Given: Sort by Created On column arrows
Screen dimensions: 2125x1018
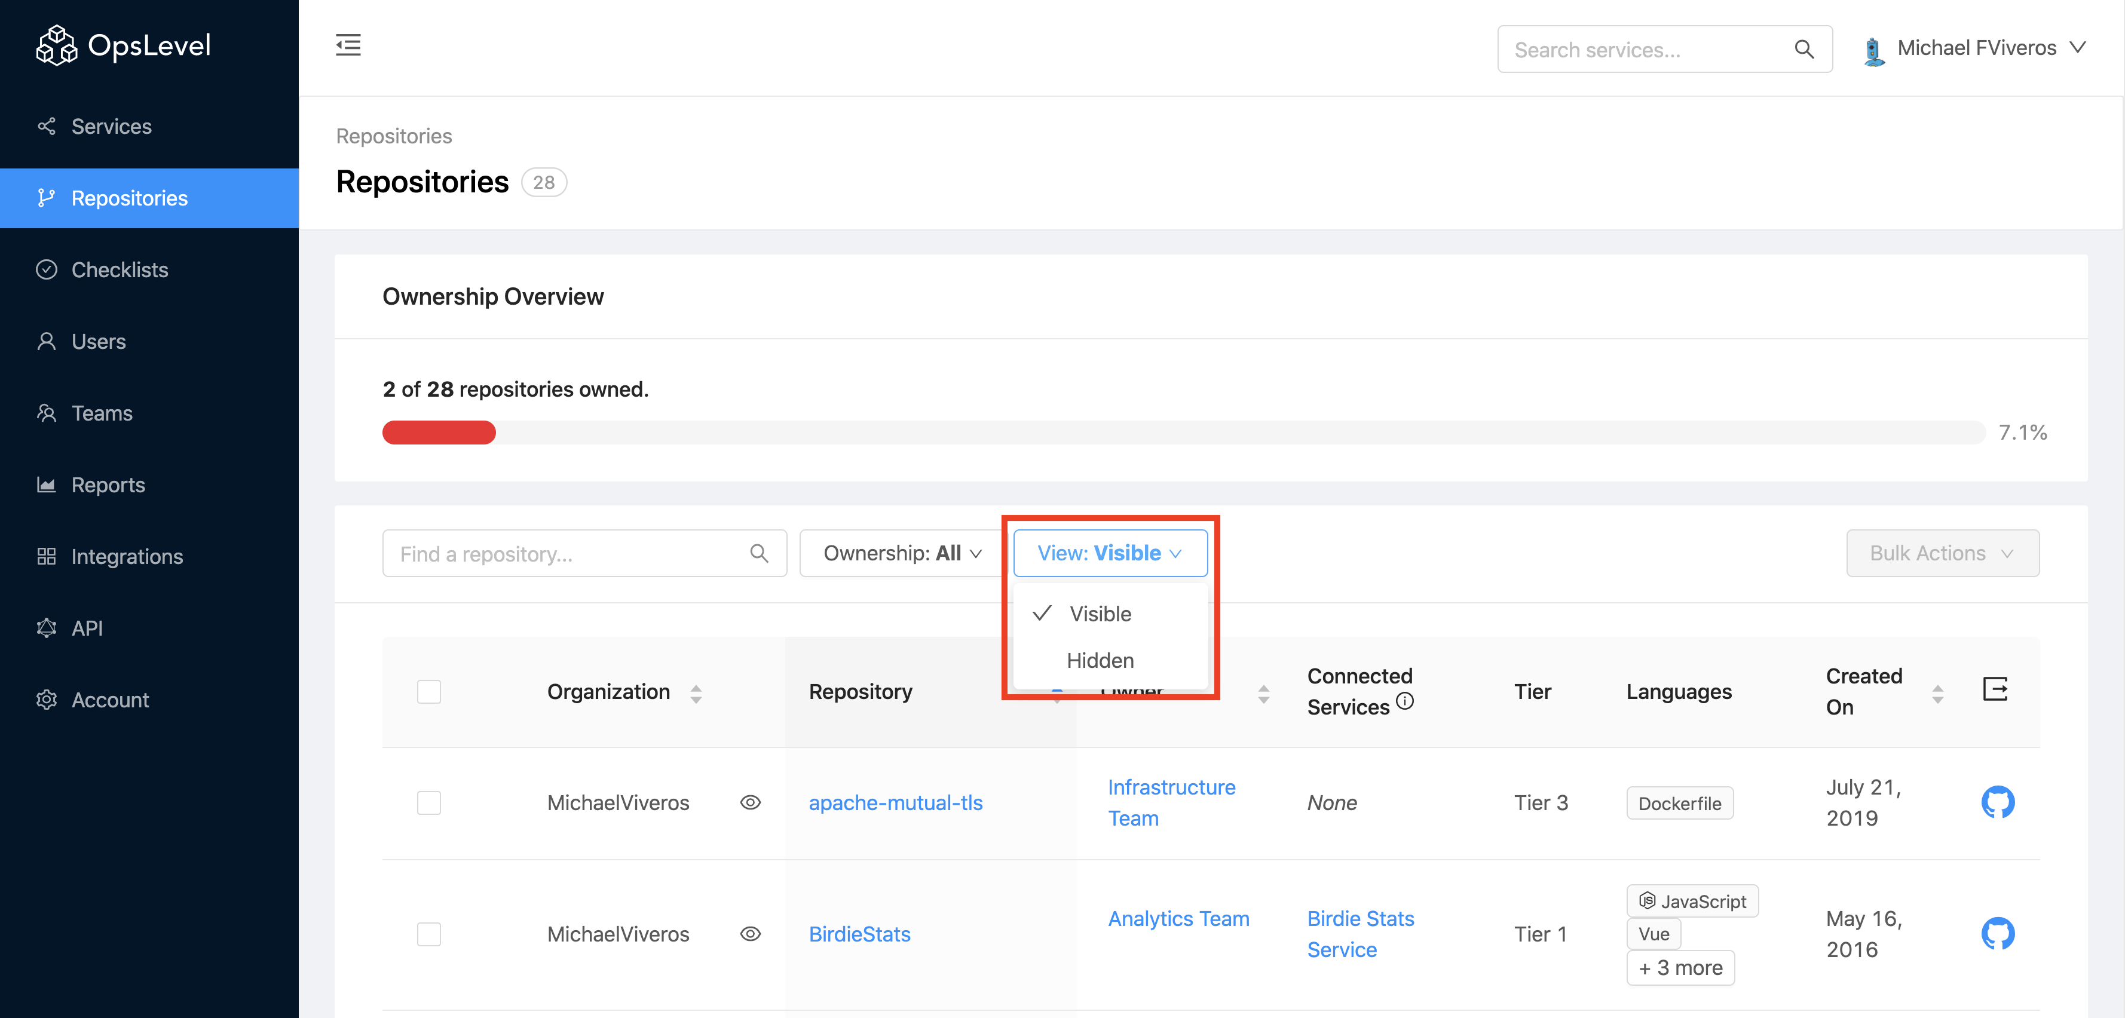Looking at the screenshot, I should point(1938,694).
